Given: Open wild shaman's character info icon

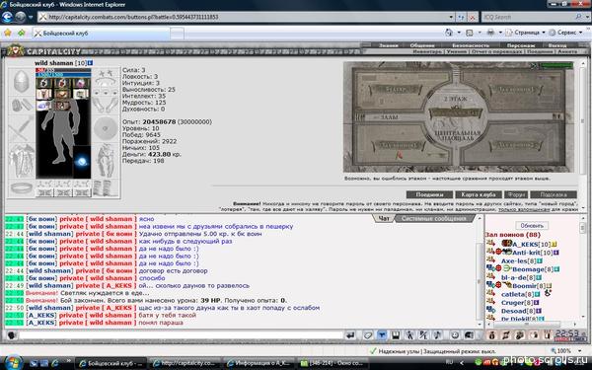Looking at the screenshot, I should tap(90, 63).
